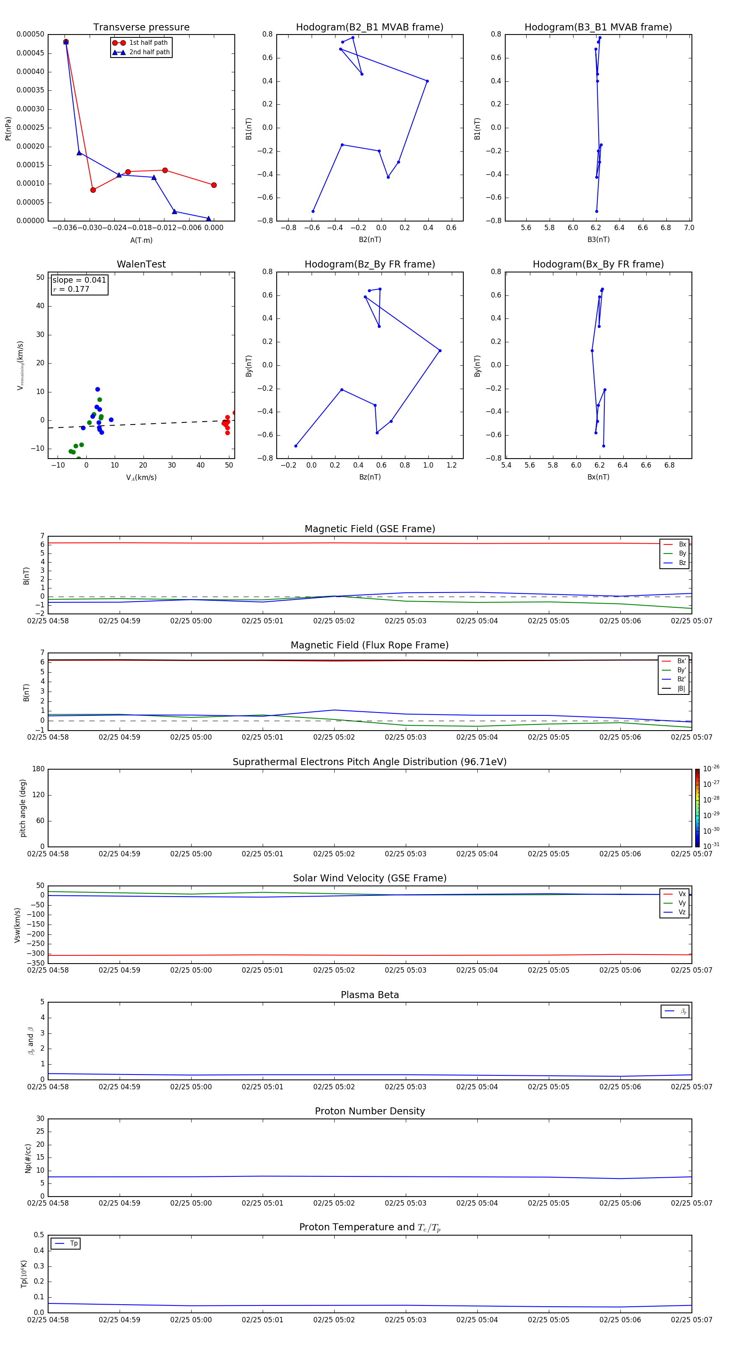The image size is (740, 1356).
Task: Select the "B2(nT)" x-axis label
Action: pos(370,240)
